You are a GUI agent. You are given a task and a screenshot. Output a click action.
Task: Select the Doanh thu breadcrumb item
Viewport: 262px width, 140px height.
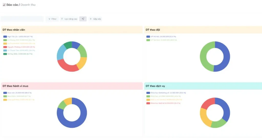(x=28, y=5)
